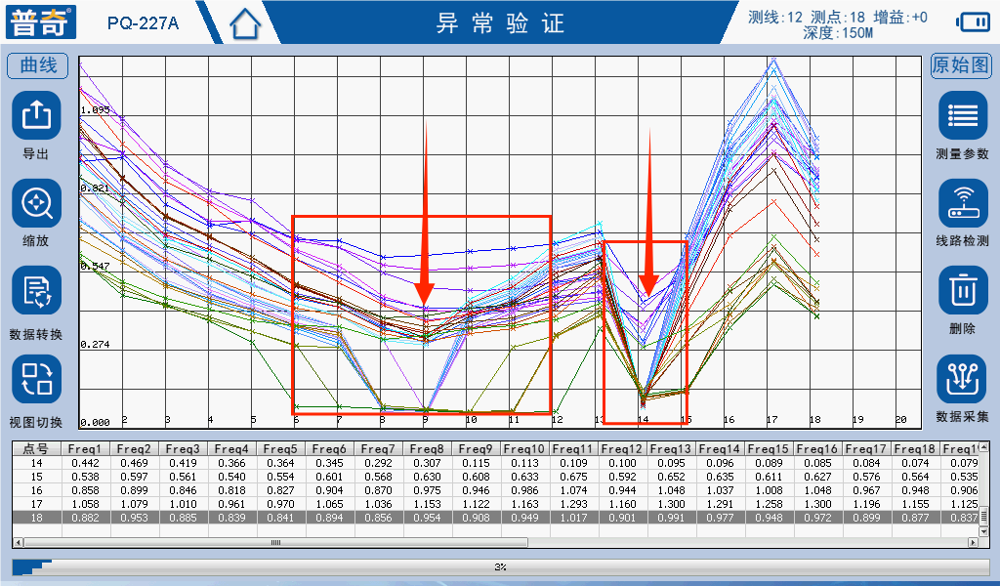
Task: Switch to the Raw Image (原始图) tab
Action: pos(961,65)
